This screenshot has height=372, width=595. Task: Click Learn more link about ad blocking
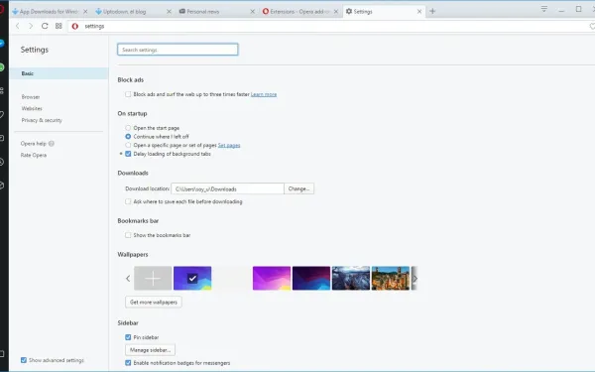coord(264,94)
